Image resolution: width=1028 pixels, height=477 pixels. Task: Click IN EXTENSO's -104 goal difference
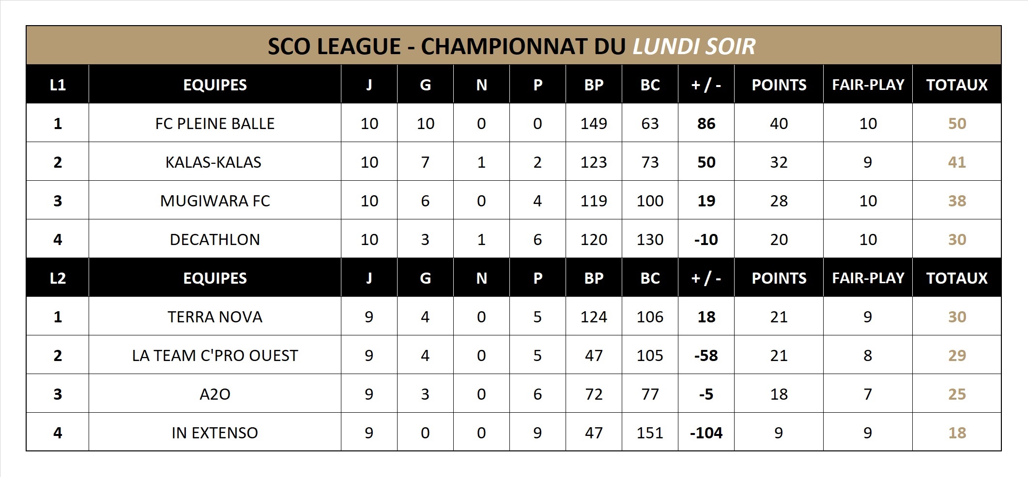(x=706, y=433)
